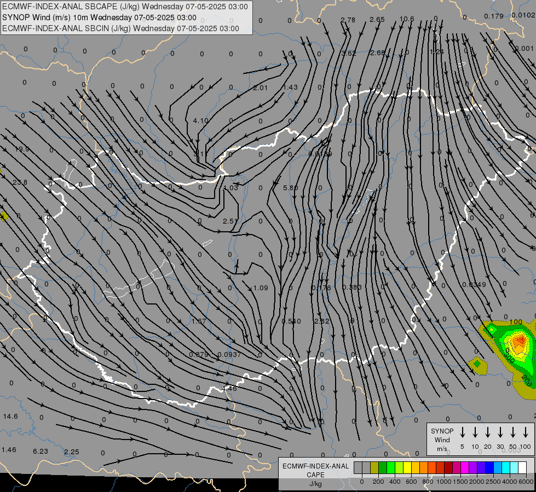This screenshot has height=492, width=536.
Task: Select the white swatch at CAPE legend end
Action: (522, 467)
